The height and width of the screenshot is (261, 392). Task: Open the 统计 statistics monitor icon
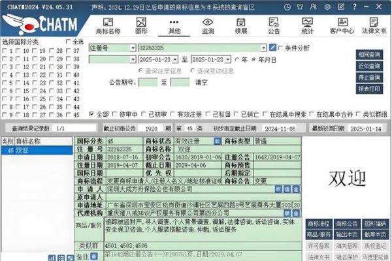coord(307,26)
